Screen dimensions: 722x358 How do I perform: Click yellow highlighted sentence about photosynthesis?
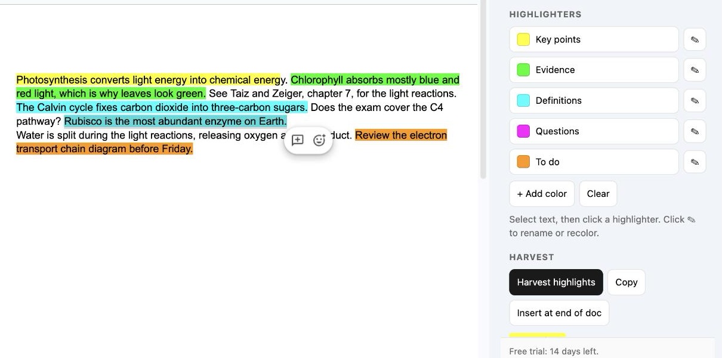(x=148, y=80)
